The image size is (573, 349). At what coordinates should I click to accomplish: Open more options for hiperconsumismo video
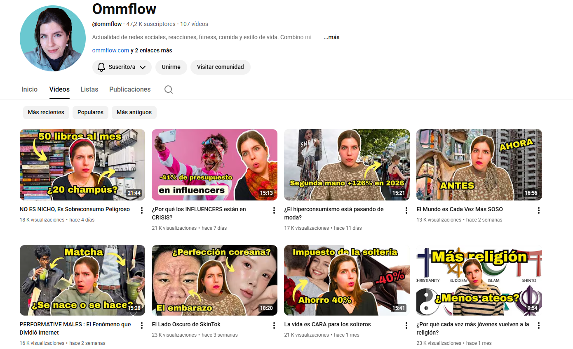tap(406, 210)
